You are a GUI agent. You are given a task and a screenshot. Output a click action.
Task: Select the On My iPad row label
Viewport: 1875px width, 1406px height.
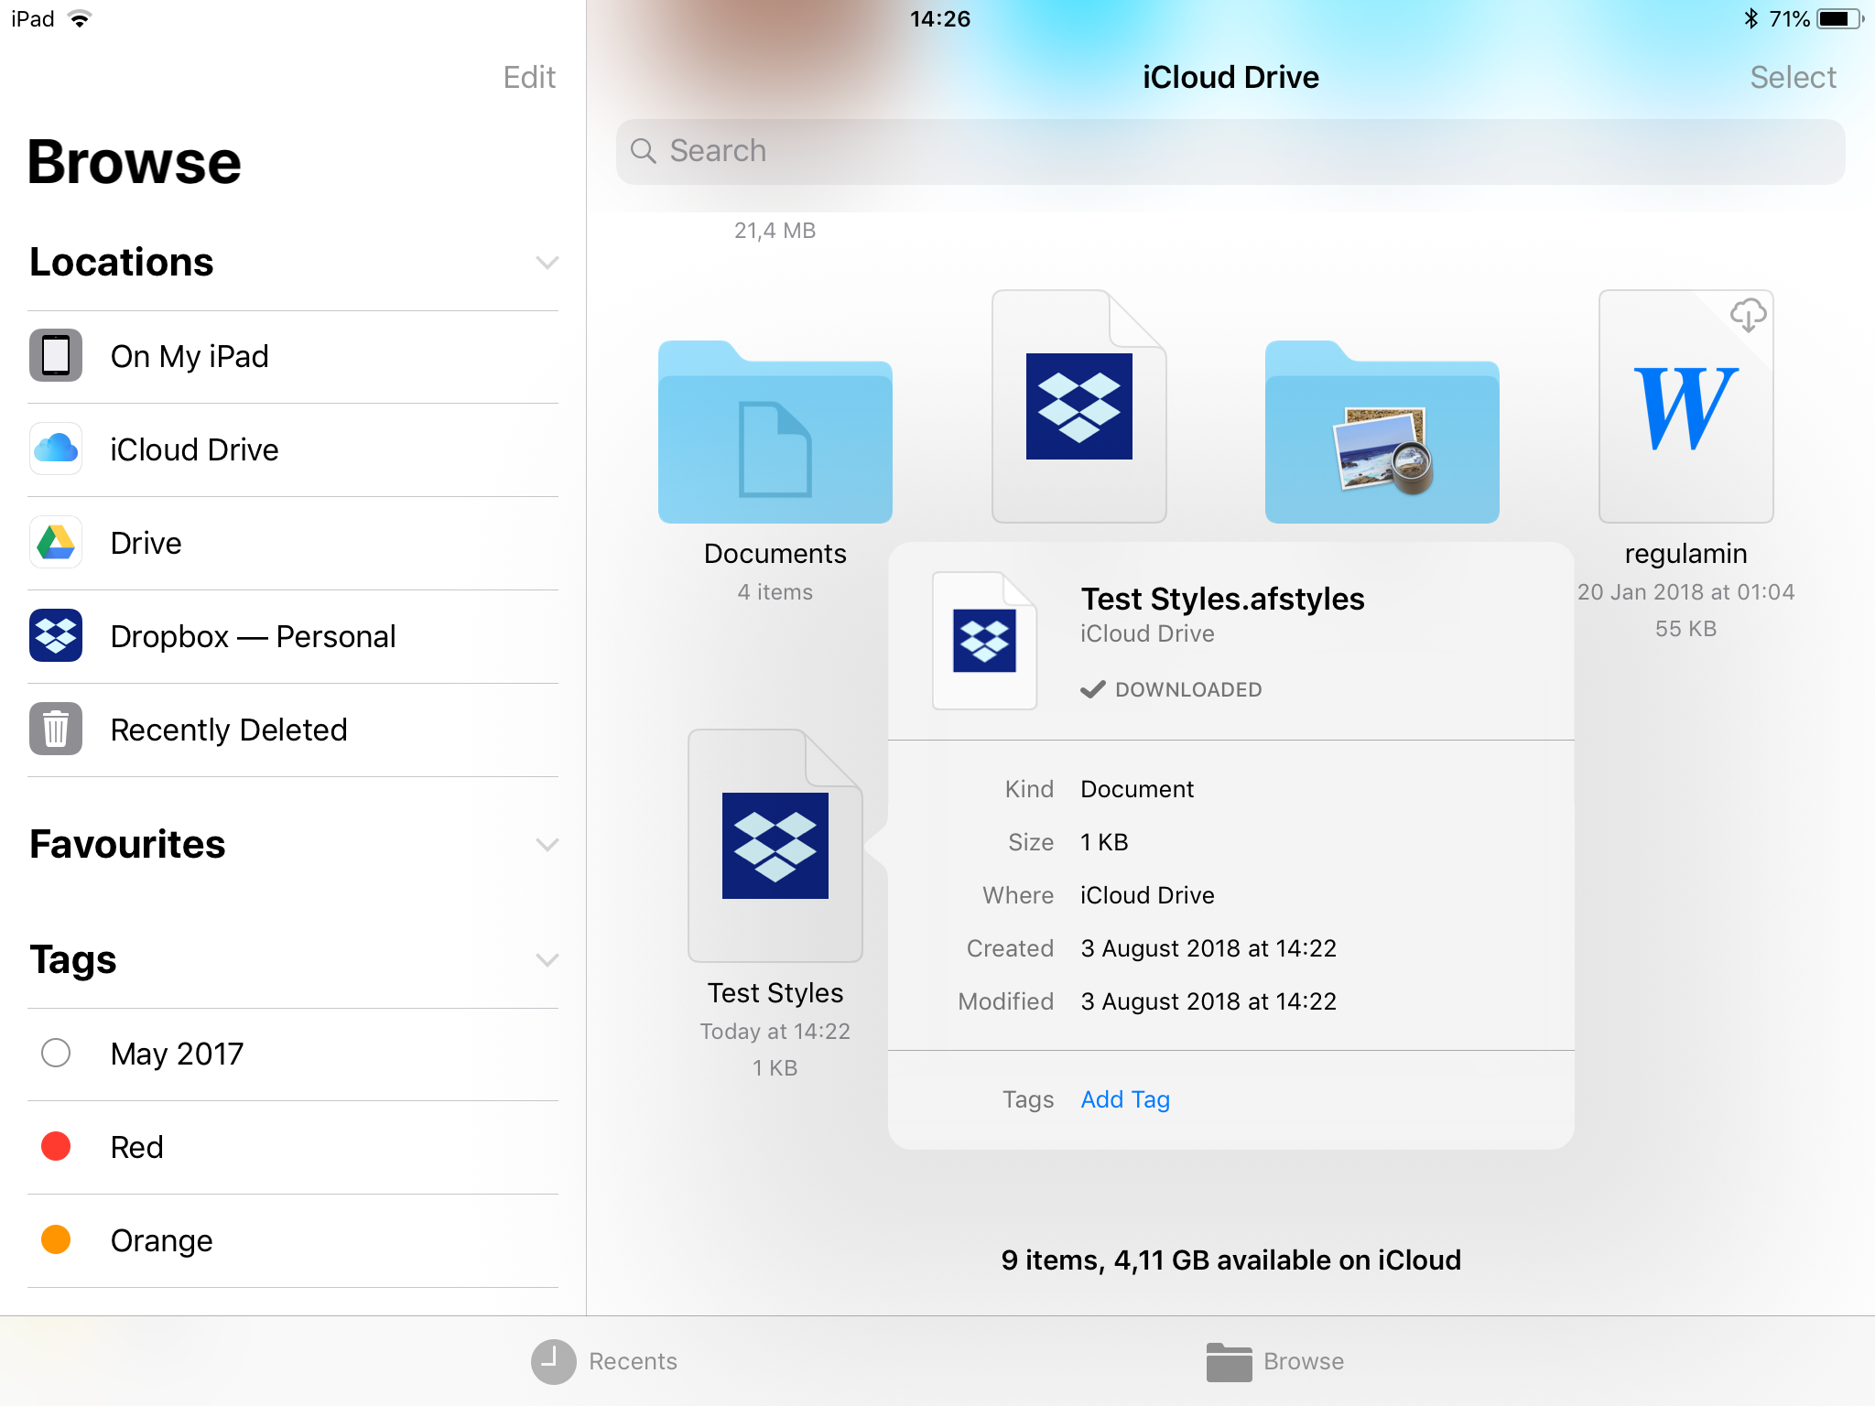[x=190, y=356]
